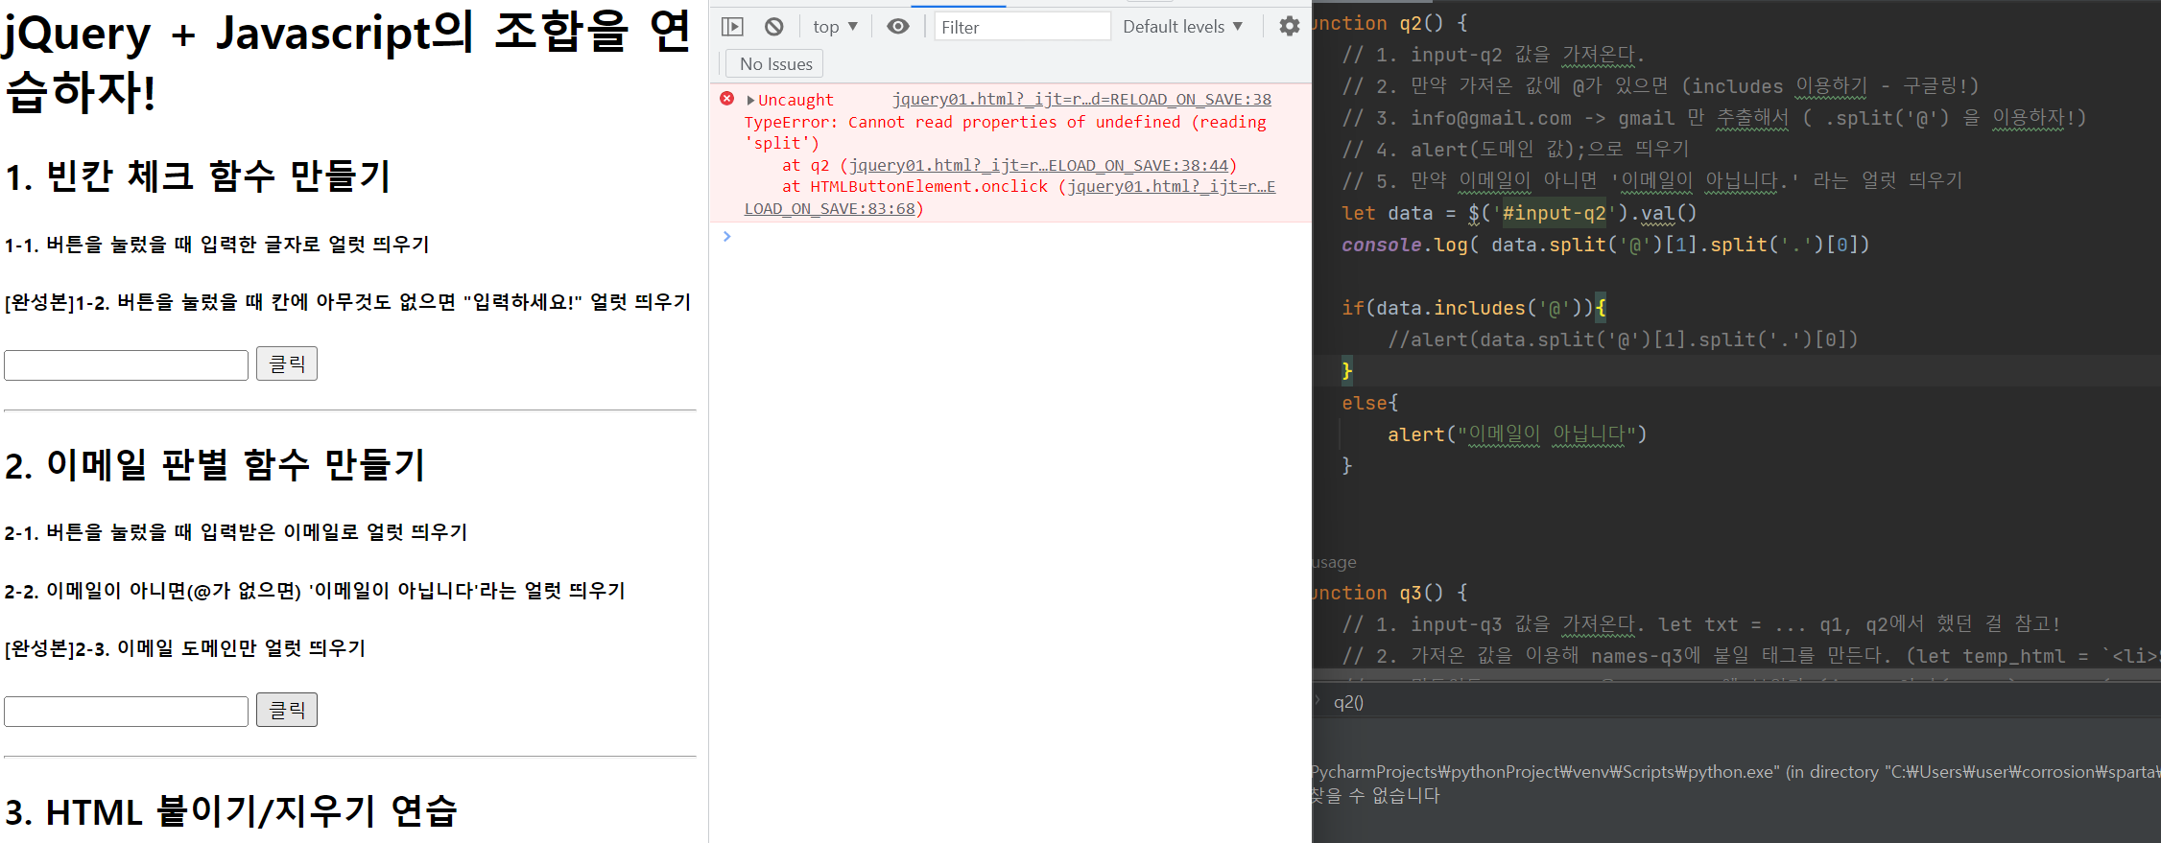This screenshot has width=2161, height=843.
Task: Click the 'if(data.includes('@')){' editor line
Action: point(1473,308)
